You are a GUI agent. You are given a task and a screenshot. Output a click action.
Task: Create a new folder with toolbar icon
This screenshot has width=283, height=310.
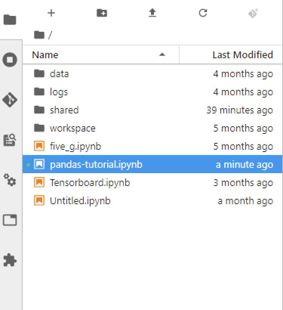102,13
